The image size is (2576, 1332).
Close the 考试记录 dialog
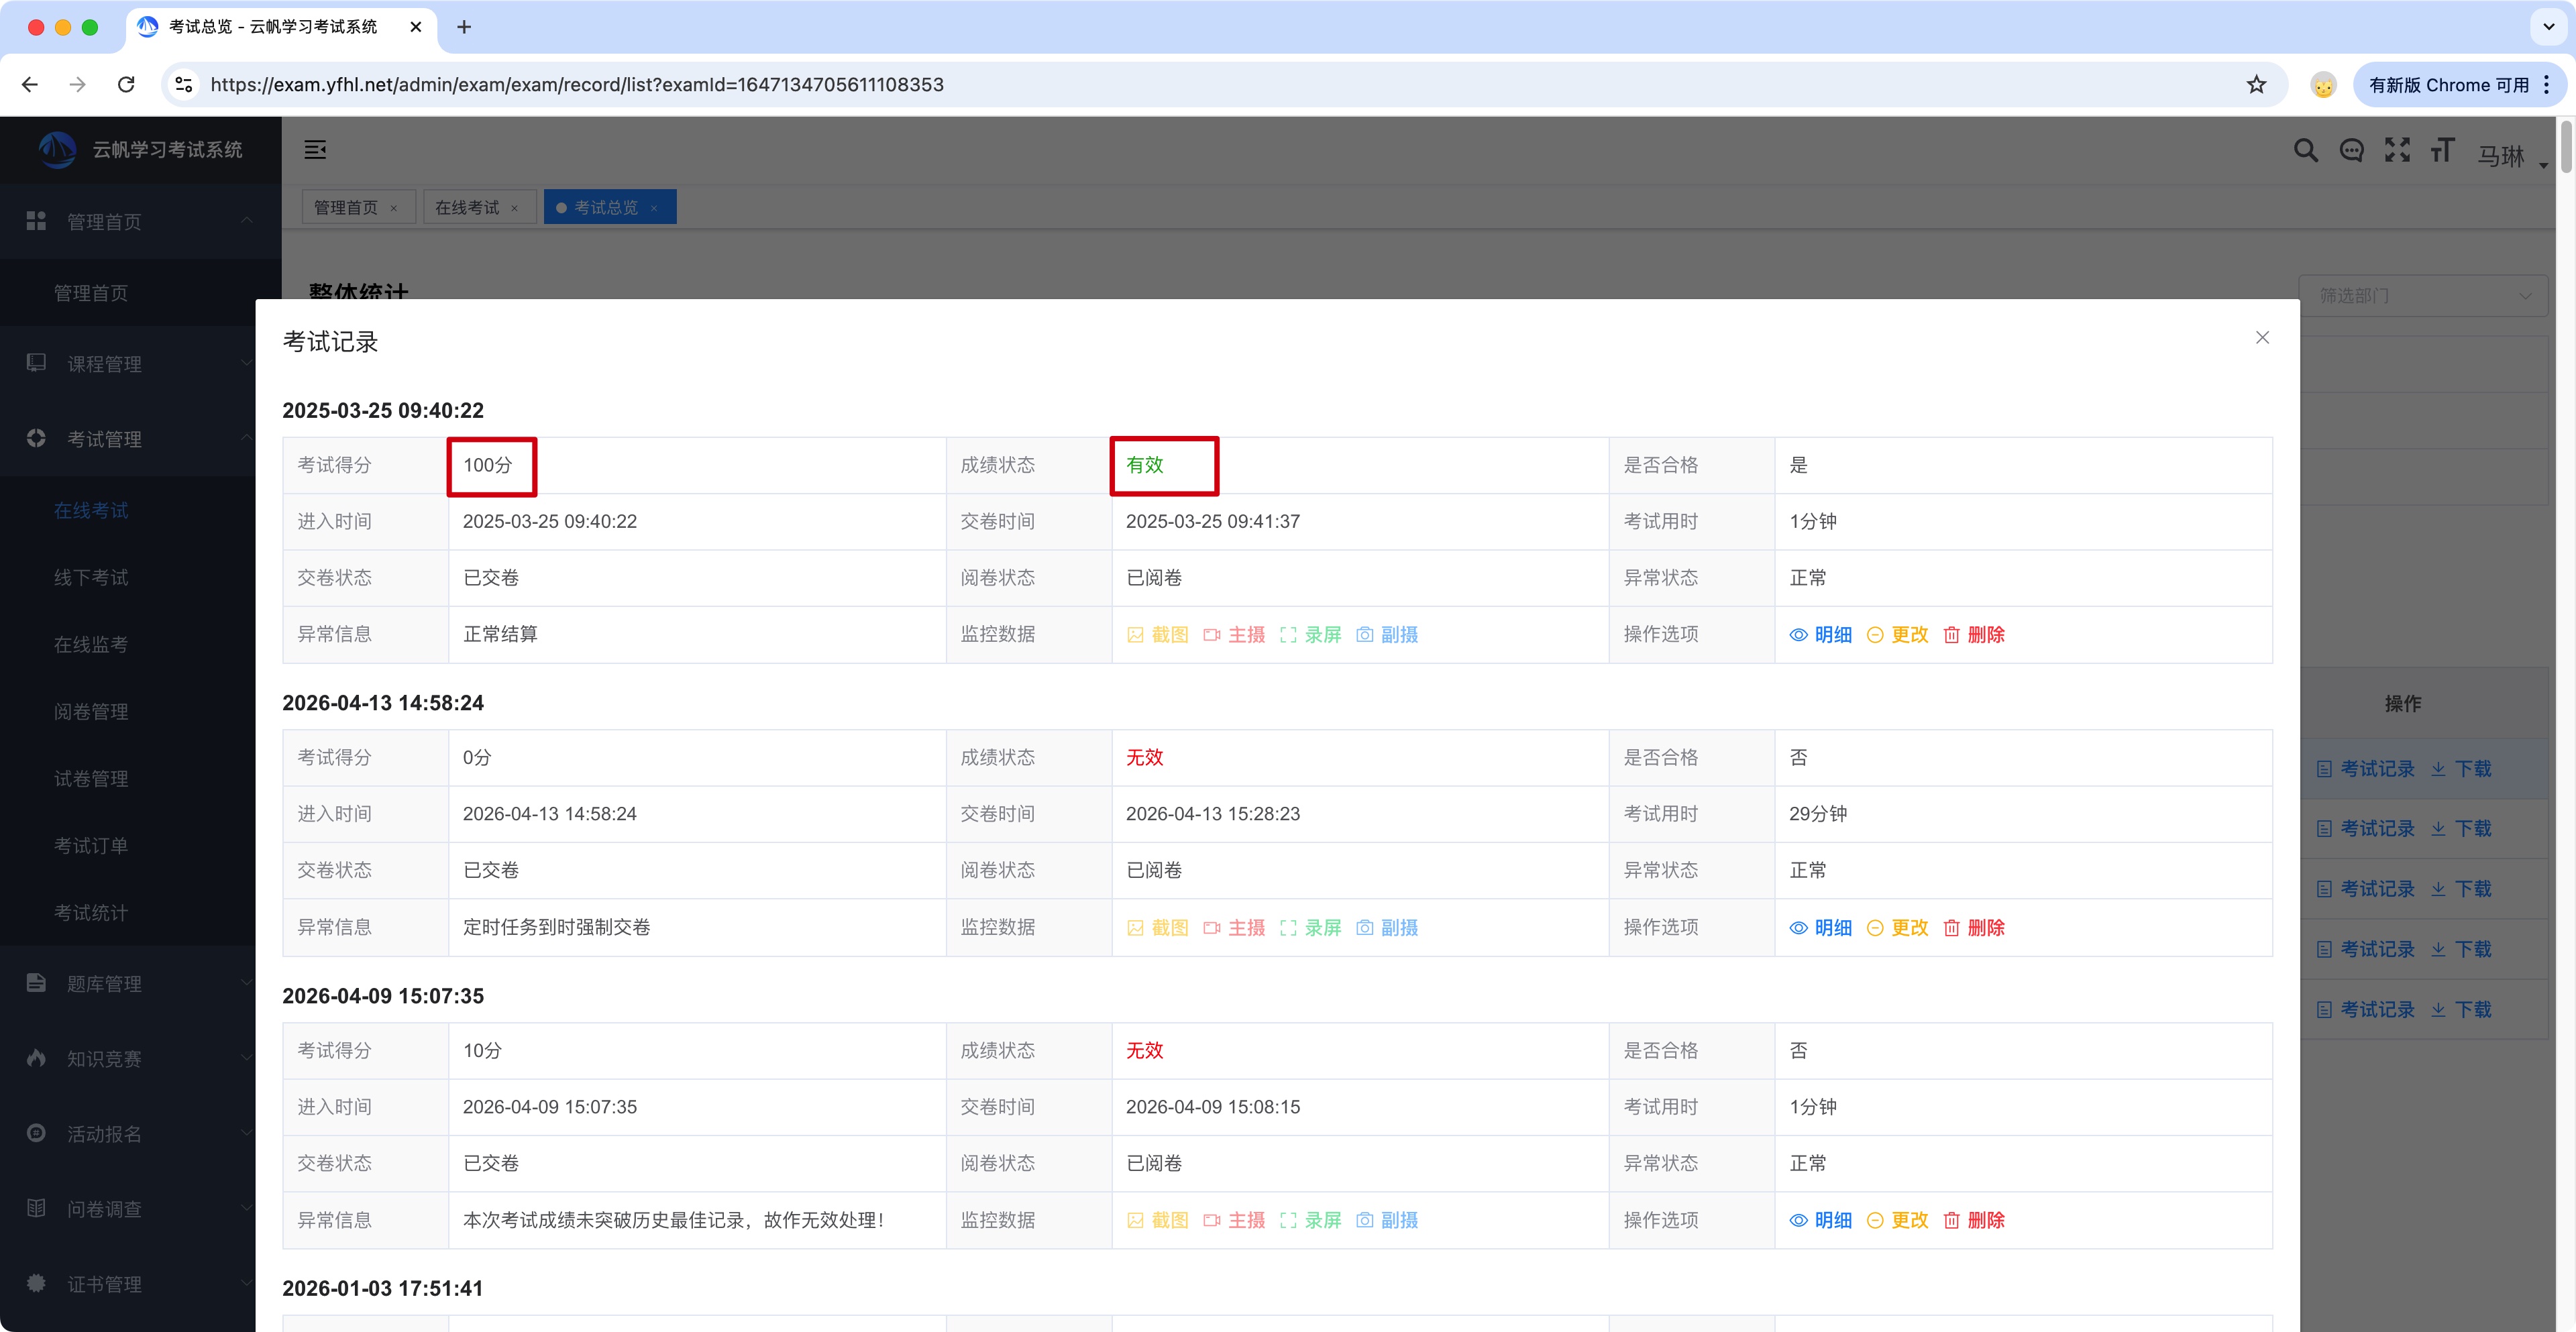click(x=2262, y=338)
